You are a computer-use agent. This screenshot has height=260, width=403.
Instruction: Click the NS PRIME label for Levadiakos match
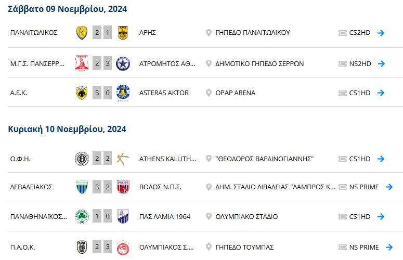[x=364, y=187]
